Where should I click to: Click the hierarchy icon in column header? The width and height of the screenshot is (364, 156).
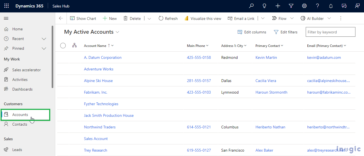pyautogui.click(x=74, y=46)
